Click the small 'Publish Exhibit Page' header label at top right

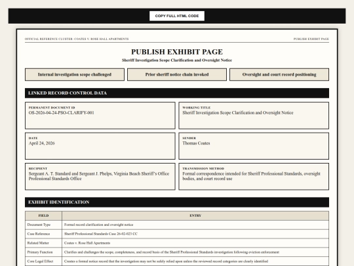click(311, 39)
